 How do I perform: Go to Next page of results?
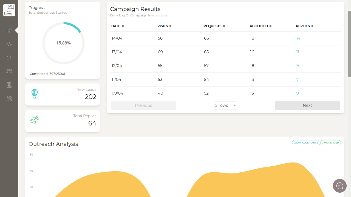[x=307, y=105]
